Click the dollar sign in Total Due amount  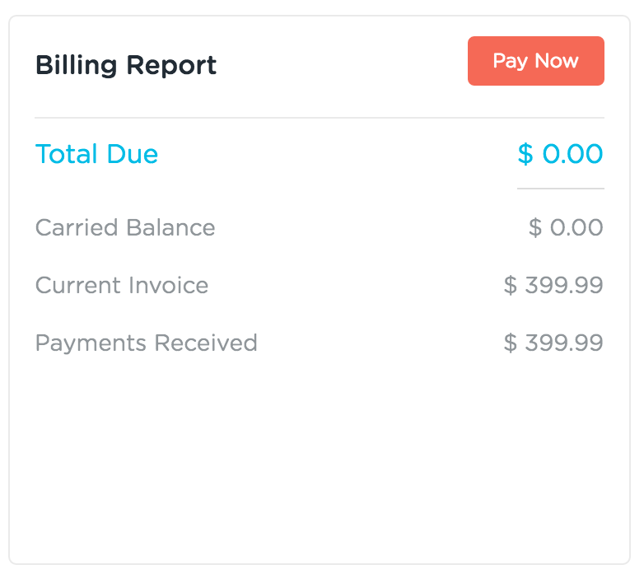click(x=525, y=154)
